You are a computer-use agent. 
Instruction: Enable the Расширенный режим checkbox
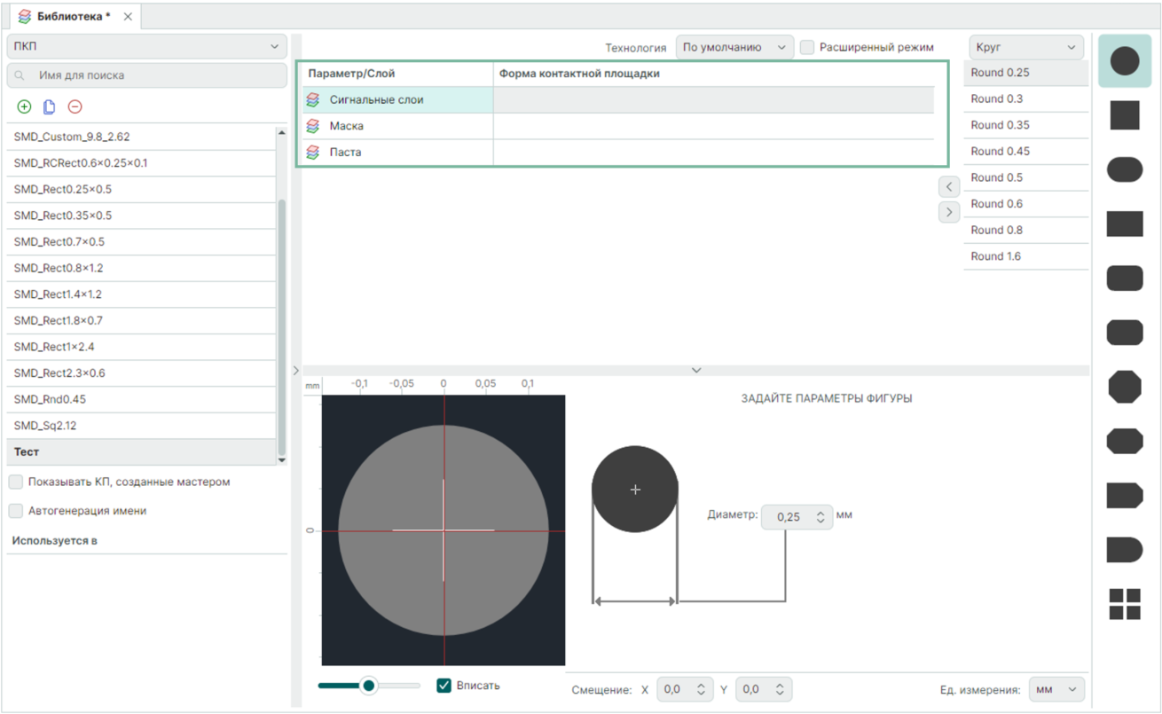tap(807, 47)
